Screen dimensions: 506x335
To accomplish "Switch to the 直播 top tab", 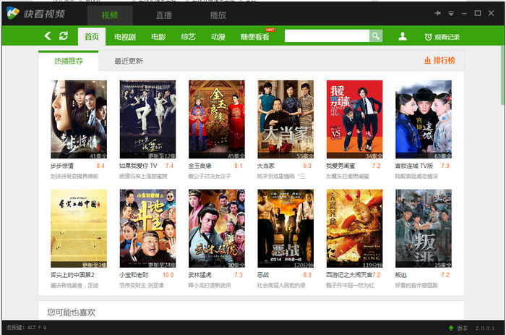I will tap(164, 15).
